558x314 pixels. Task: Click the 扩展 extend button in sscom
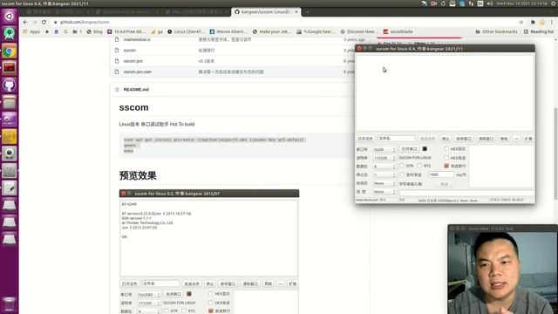pyautogui.click(x=528, y=139)
